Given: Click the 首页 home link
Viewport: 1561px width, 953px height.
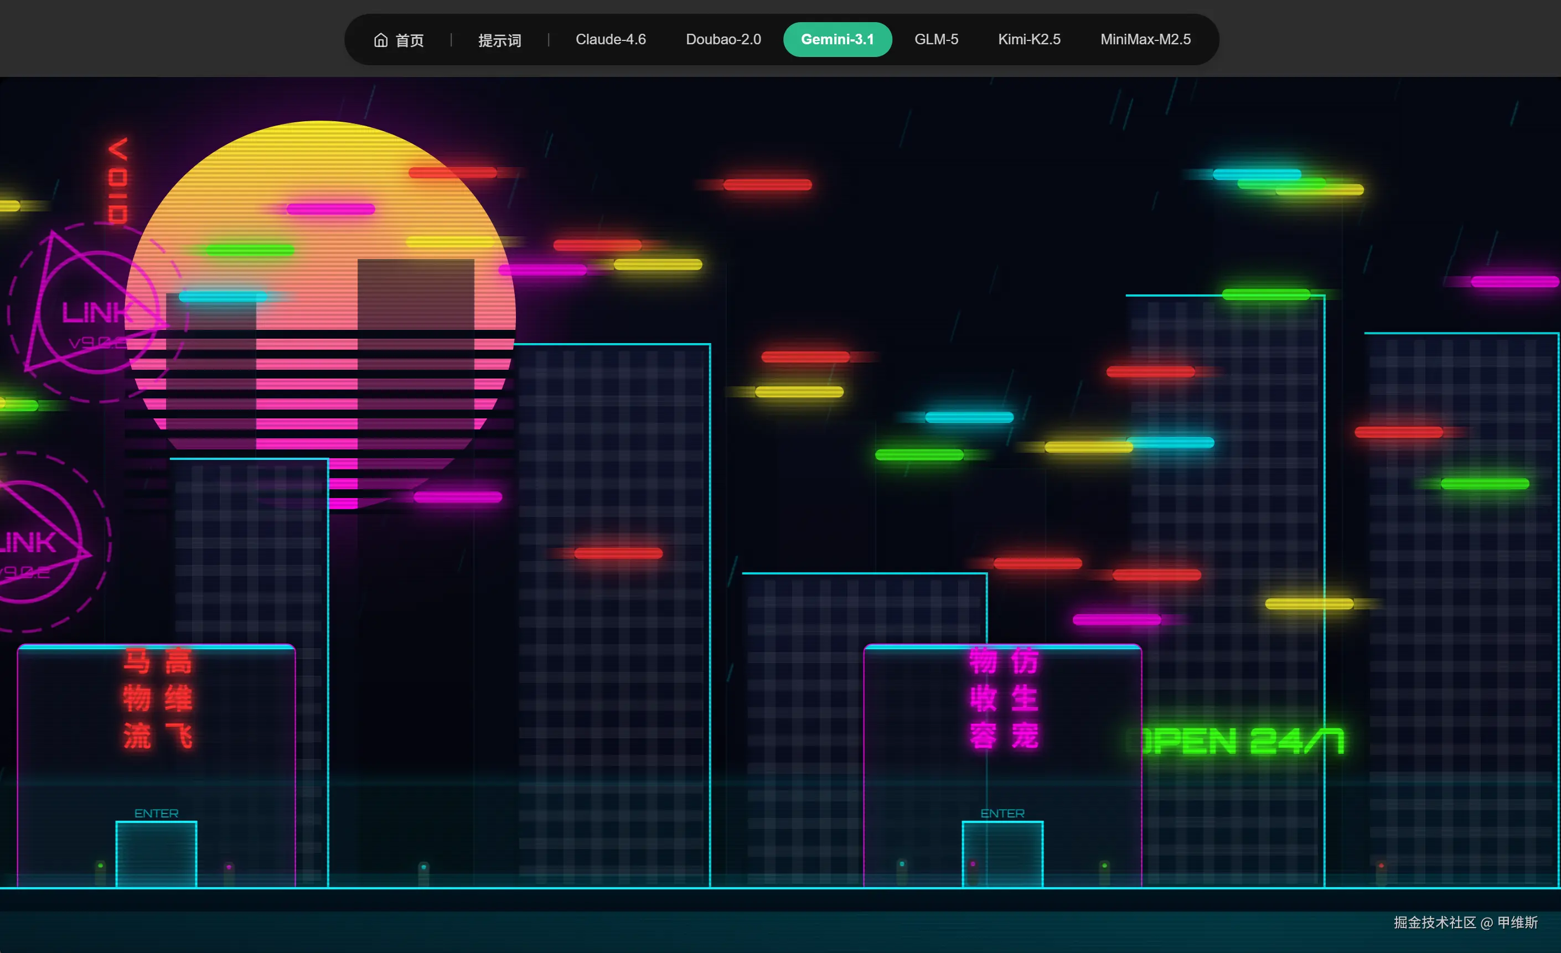Looking at the screenshot, I should [x=409, y=40].
